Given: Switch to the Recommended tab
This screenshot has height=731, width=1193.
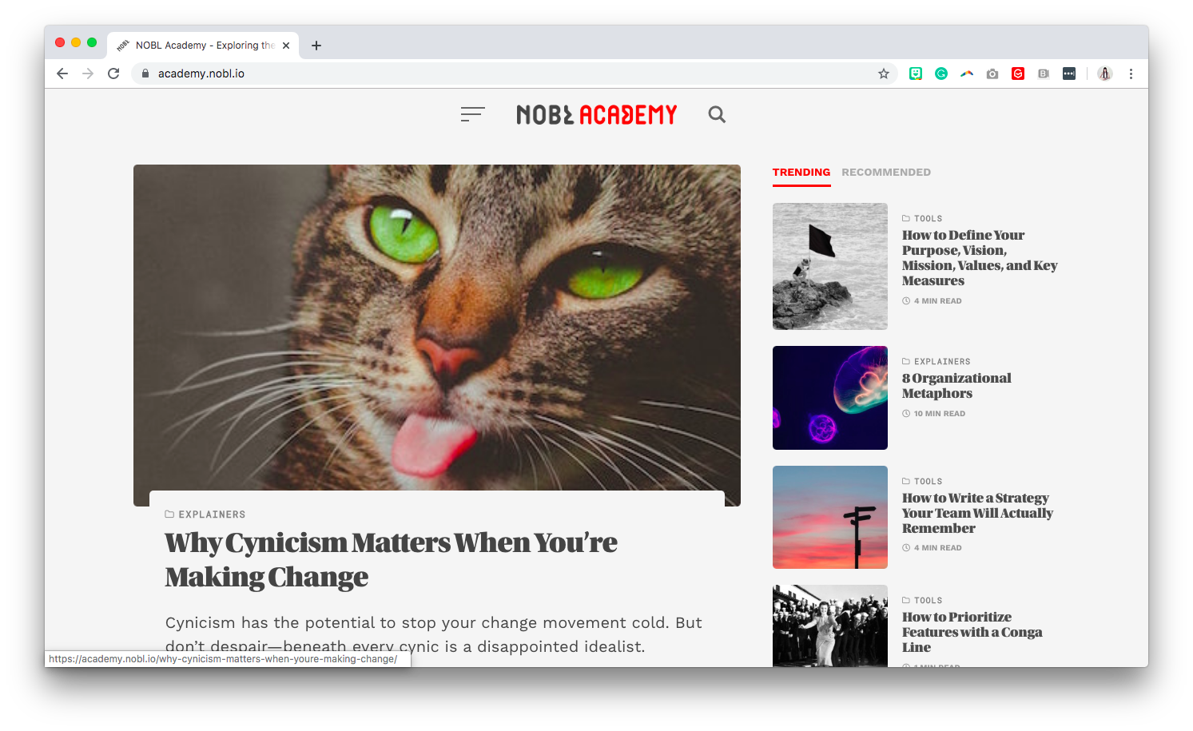Looking at the screenshot, I should (x=886, y=173).
